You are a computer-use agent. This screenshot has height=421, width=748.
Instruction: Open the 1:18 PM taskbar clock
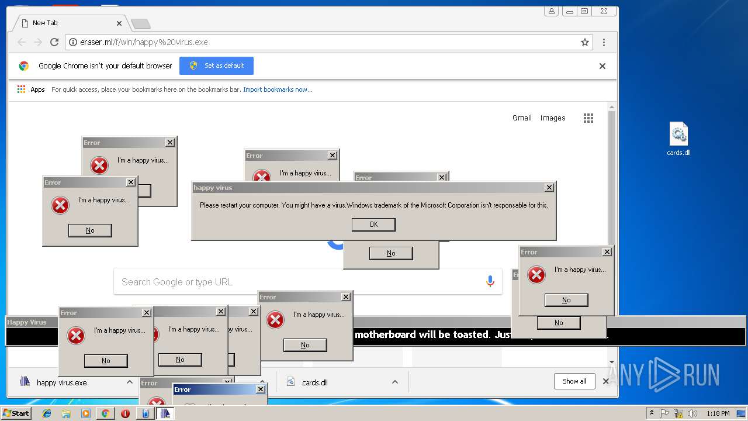(718, 413)
